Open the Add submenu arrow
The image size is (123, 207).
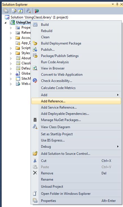118,95
